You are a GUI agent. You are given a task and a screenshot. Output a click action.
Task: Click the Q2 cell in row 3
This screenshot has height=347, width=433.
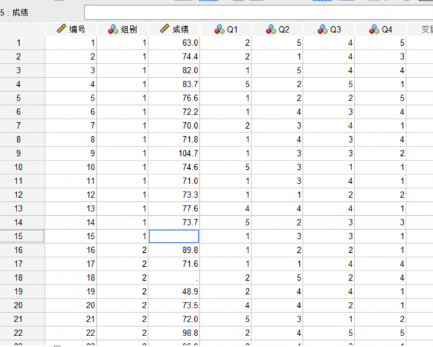click(x=277, y=71)
